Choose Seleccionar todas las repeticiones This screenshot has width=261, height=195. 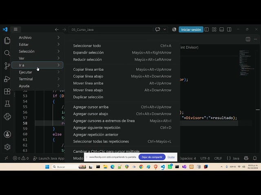pyautogui.click(x=122, y=141)
